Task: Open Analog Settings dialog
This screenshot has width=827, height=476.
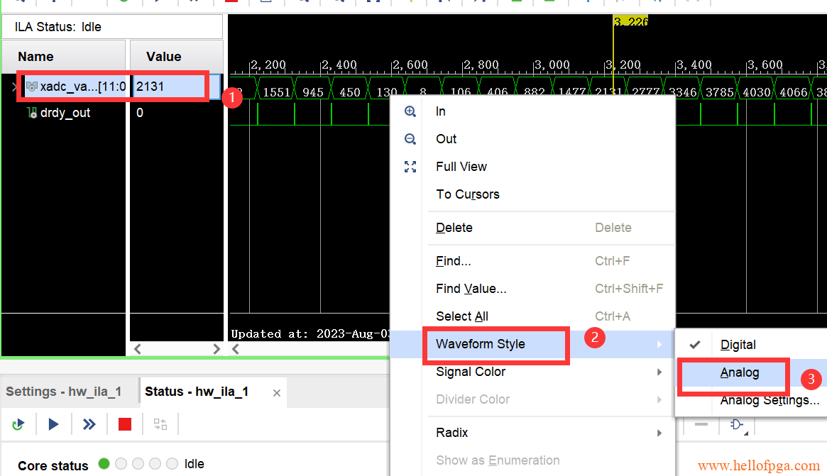Action: click(x=770, y=400)
